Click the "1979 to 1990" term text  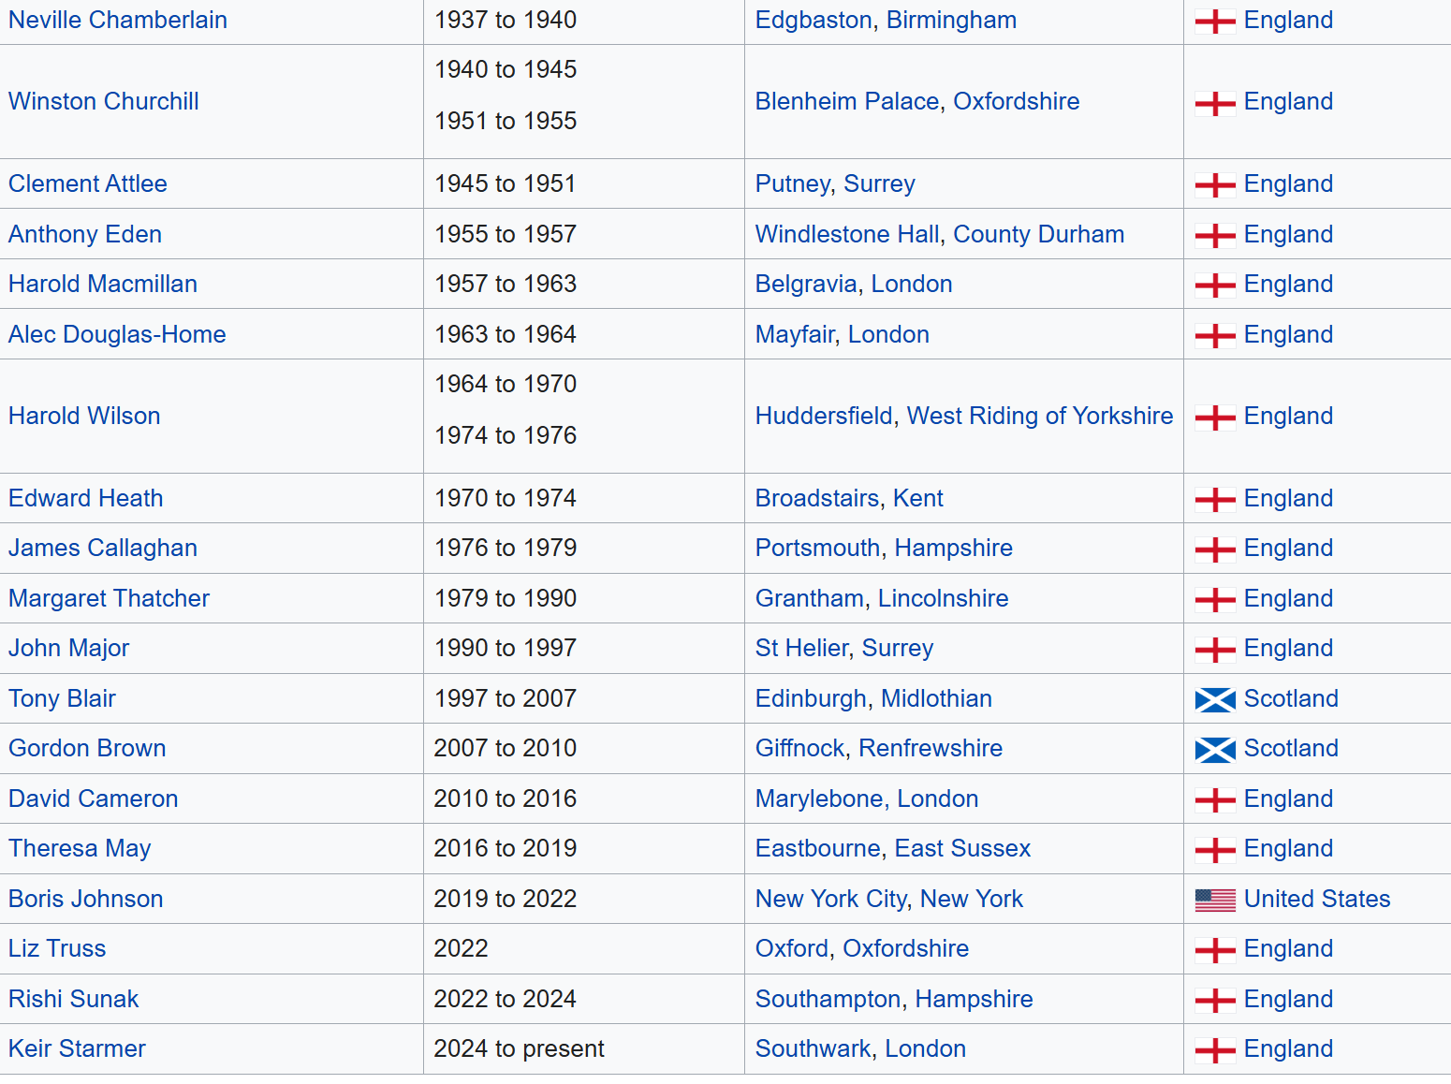pyautogui.click(x=506, y=599)
